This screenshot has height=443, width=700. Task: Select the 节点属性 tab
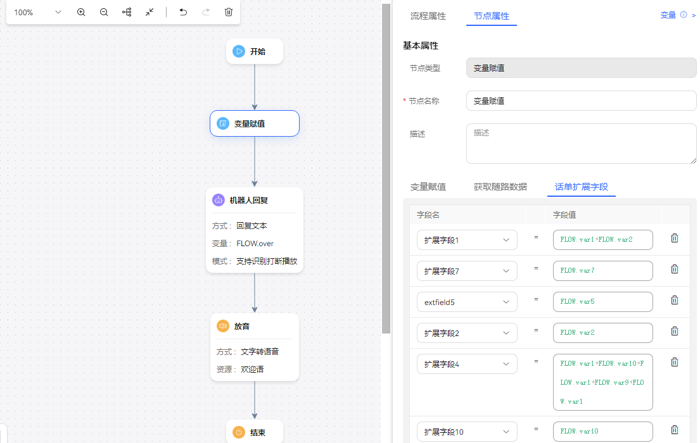coord(492,16)
